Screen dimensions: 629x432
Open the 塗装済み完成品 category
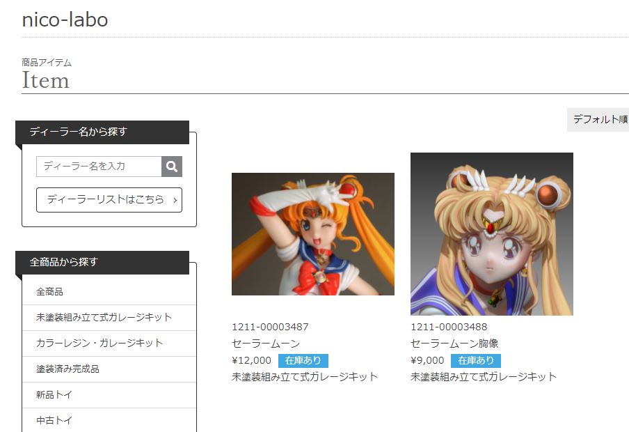(x=109, y=369)
